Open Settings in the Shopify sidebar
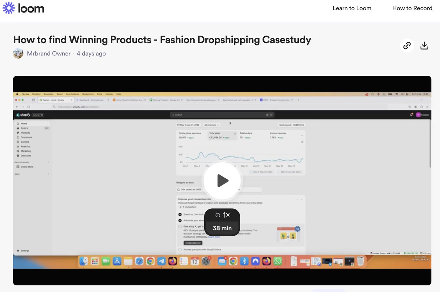The image size is (440, 292). 23,251
